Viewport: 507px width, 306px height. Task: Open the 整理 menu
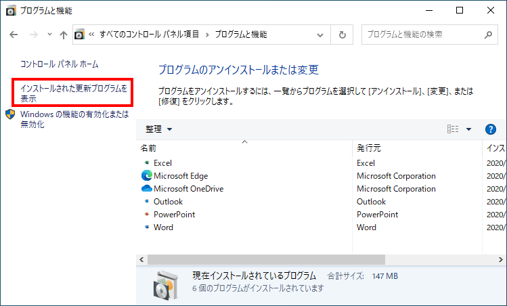[x=159, y=129]
